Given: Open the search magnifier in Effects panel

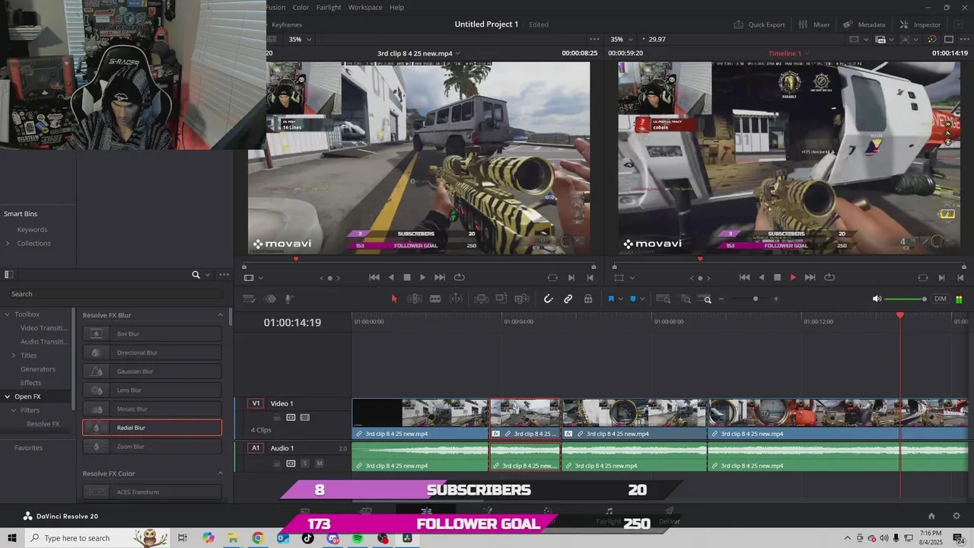Looking at the screenshot, I should tap(196, 275).
